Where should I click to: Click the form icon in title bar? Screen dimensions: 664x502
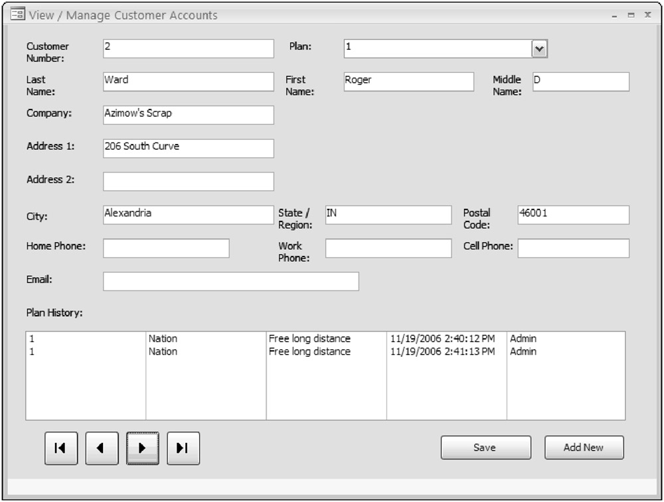click(x=18, y=15)
